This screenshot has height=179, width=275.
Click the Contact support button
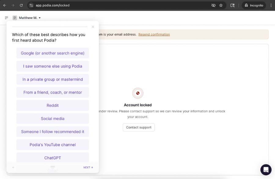(138, 127)
